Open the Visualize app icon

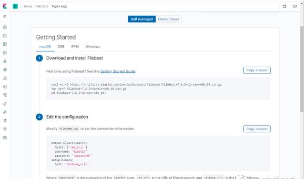pyautogui.click(x=5, y=36)
